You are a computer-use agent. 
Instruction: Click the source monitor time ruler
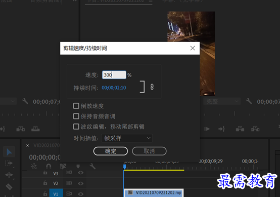coord(30,113)
